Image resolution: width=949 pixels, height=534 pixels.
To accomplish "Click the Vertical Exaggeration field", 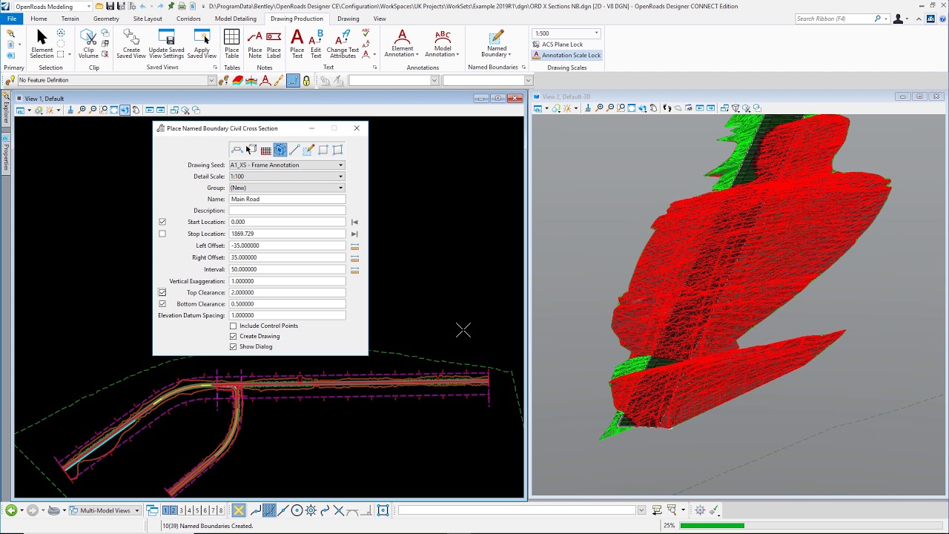I will [287, 281].
